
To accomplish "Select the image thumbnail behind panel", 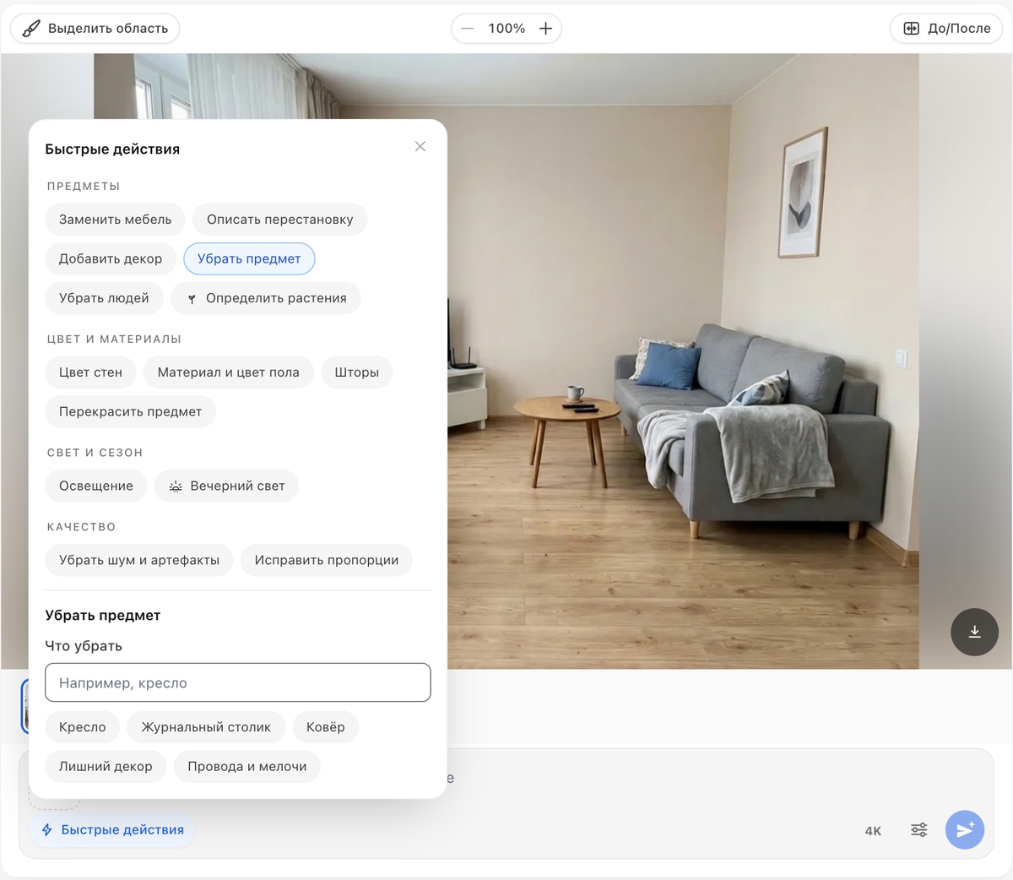I will [x=24, y=706].
